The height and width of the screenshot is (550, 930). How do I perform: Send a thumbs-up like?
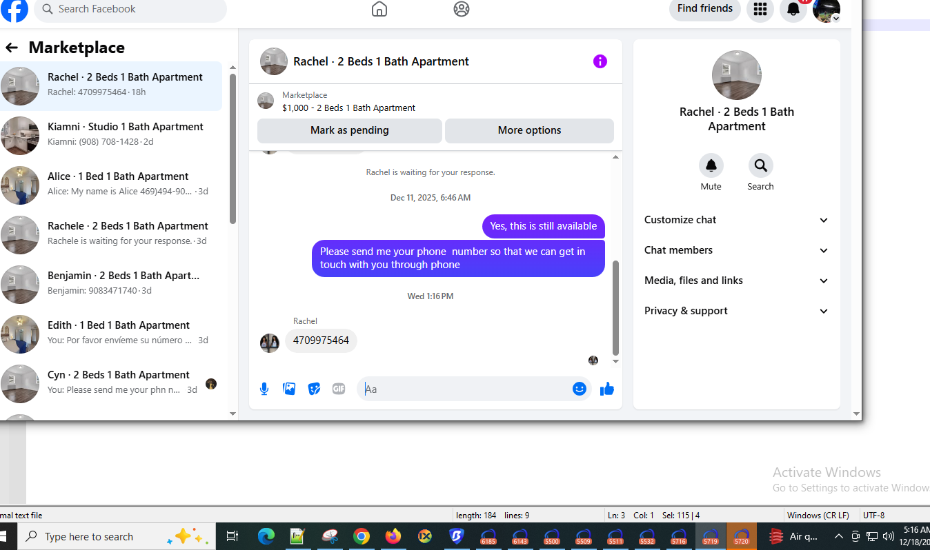[607, 389]
